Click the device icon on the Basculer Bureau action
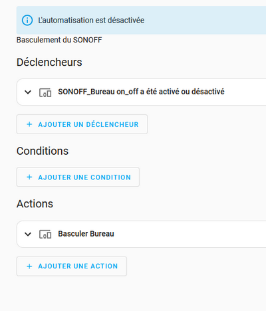 pyautogui.click(x=45, y=235)
